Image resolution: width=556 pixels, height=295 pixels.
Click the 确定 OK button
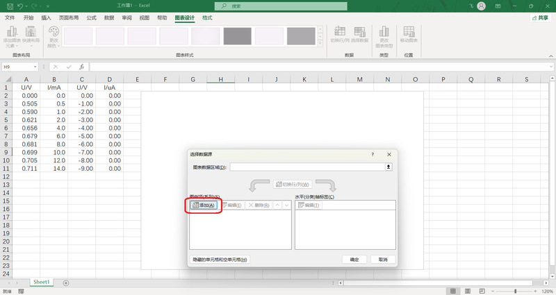354,260
